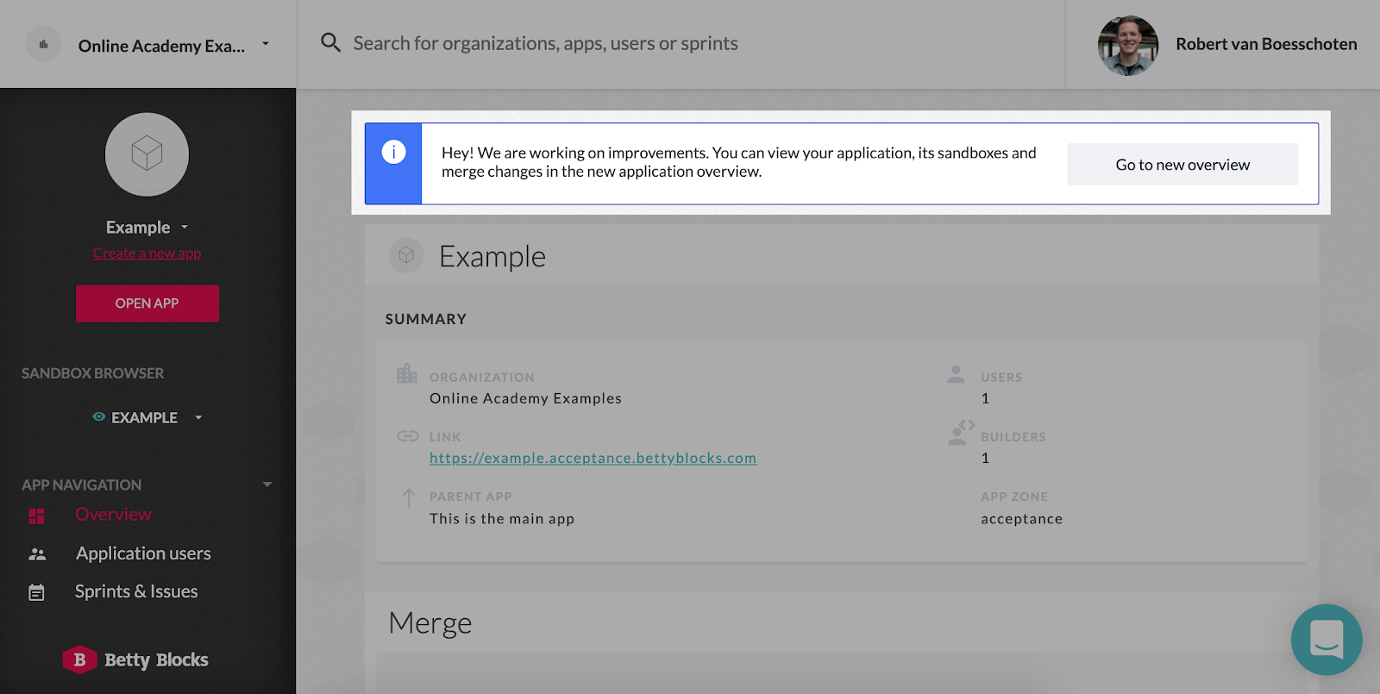
Task: Click the link chain icon in summary
Action: pyautogui.click(x=408, y=436)
